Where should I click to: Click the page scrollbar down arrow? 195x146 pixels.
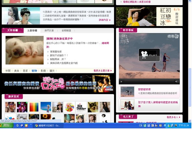(x=190, y=121)
